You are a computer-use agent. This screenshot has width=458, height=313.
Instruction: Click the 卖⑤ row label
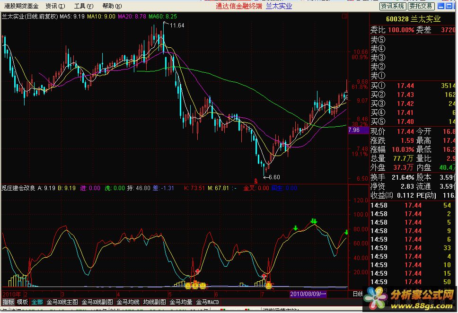click(x=378, y=39)
